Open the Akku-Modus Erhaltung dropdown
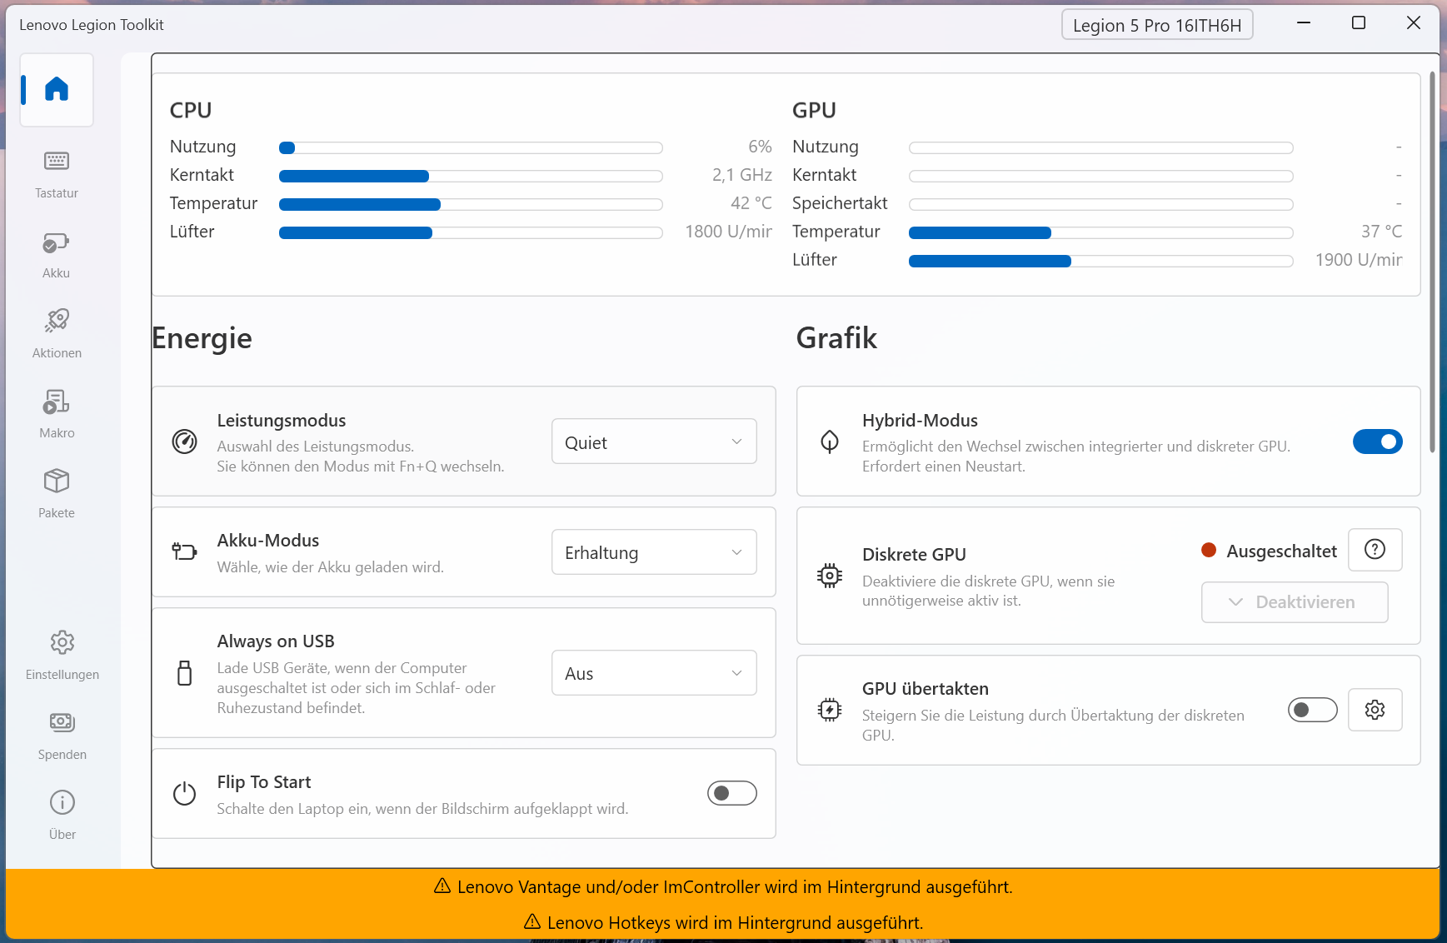The width and height of the screenshot is (1447, 943). pyautogui.click(x=654, y=552)
